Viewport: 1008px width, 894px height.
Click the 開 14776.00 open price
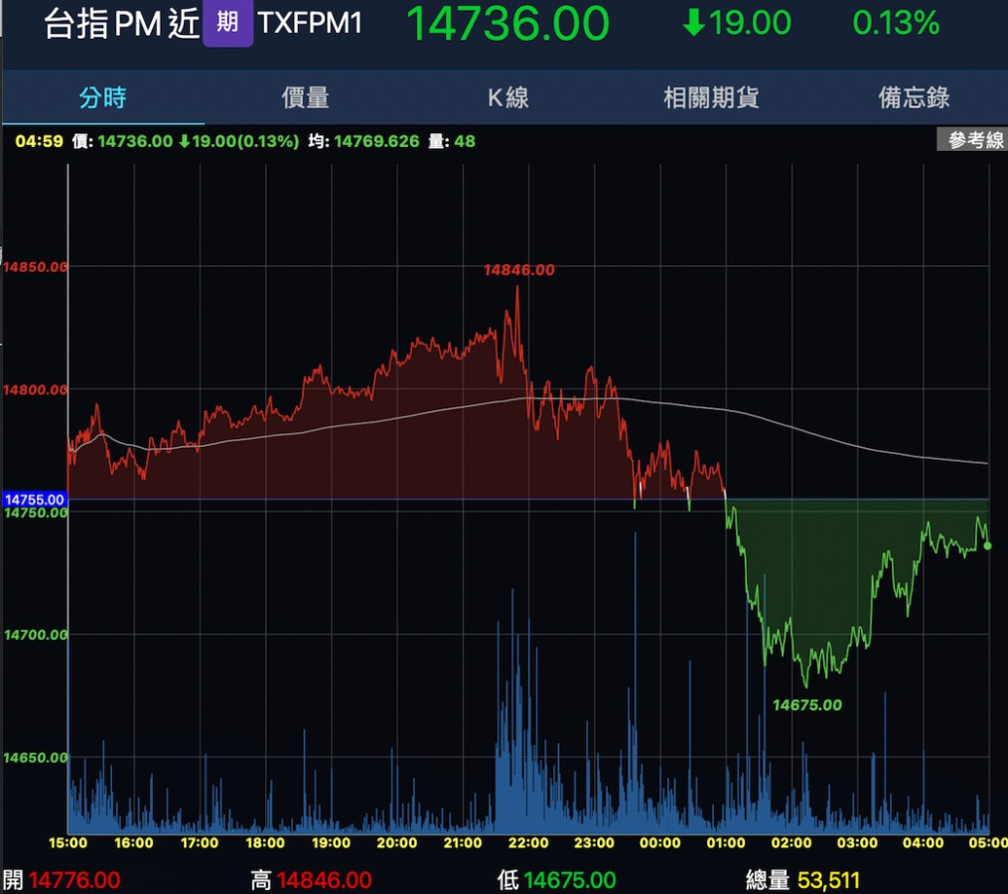[62, 880]
